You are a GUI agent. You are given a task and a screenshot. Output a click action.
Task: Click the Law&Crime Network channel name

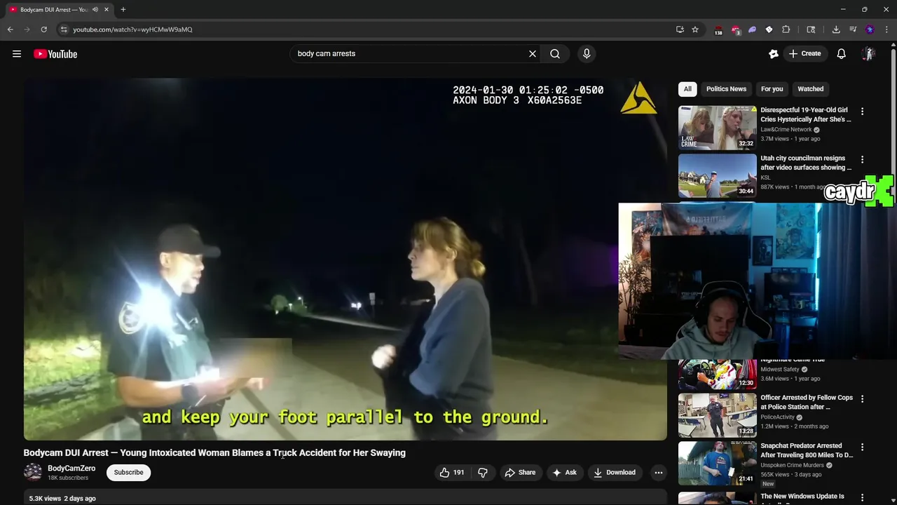[786, 130]
